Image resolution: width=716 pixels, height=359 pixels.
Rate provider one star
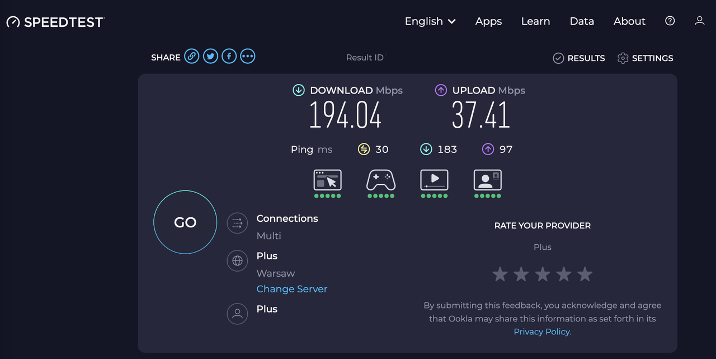[500, 274]
